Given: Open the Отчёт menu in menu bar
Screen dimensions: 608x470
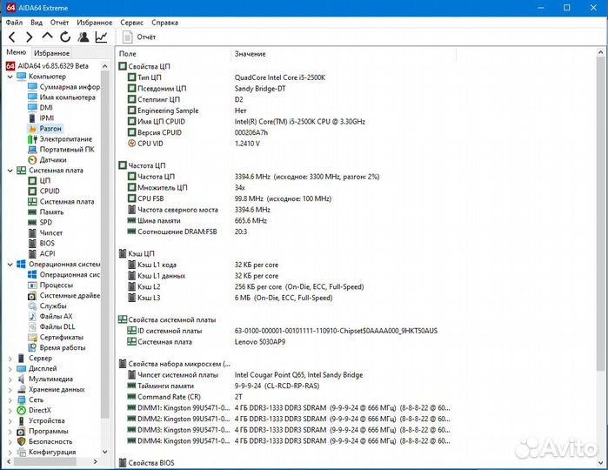Looking at the screenshot, I should click(59, 23).
